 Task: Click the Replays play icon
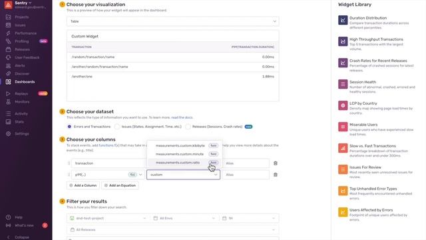tap(9, 93)
